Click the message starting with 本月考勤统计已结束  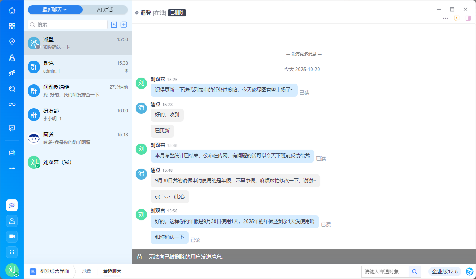coord(232,156)
